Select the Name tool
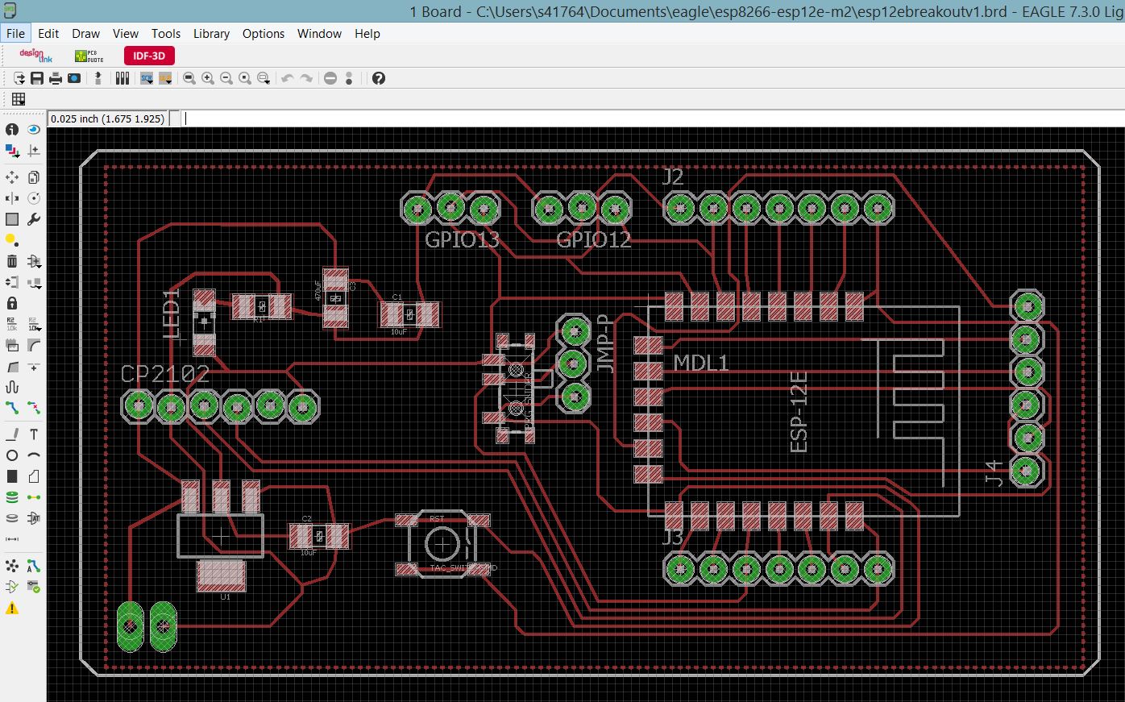The height and width of the screenshot is (702, 1125). click(12, 324)
